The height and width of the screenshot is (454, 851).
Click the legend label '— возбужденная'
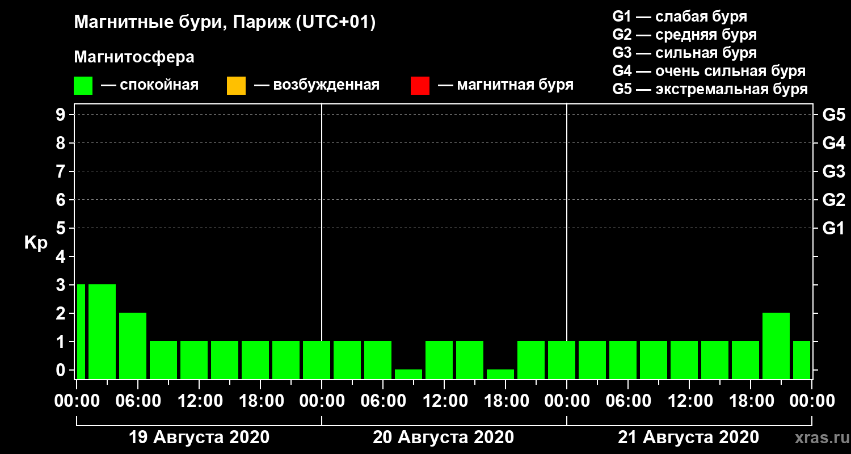pos(317,86)
